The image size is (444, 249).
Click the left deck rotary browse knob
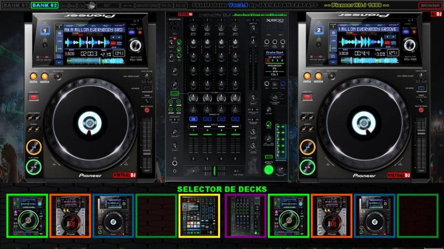tap(135, 45)
